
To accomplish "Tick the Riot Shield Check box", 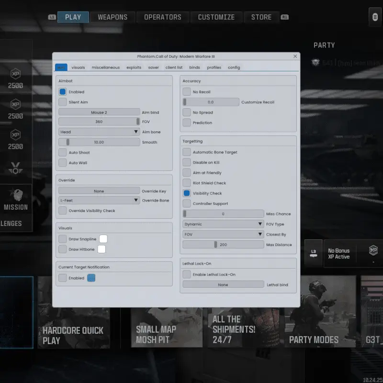I will coord(187,183).
